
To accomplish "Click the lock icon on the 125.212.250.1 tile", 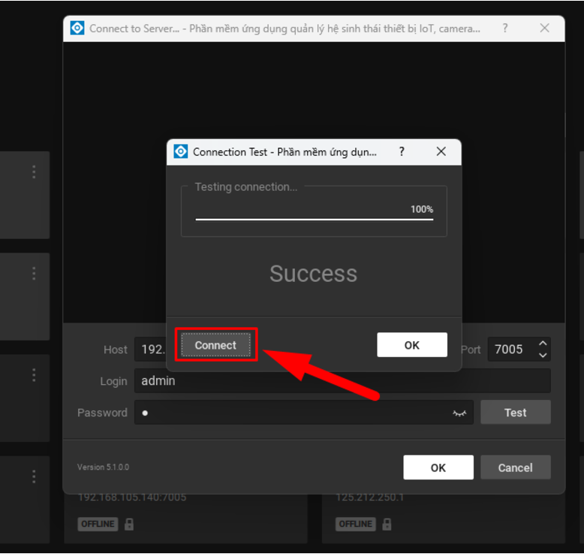I will [387, 524].
